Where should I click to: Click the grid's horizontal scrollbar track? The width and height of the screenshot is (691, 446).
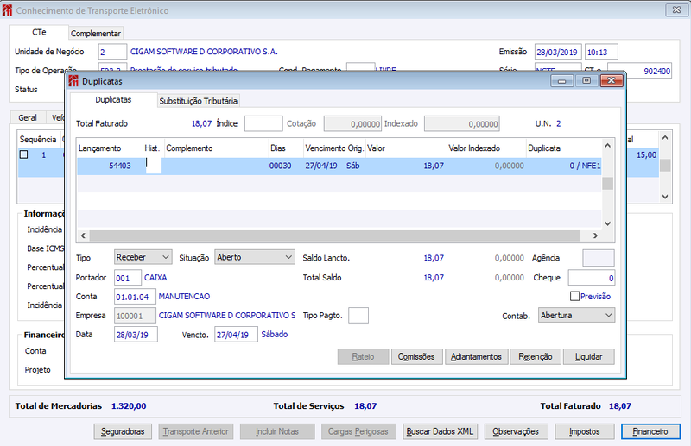(335, 236)
